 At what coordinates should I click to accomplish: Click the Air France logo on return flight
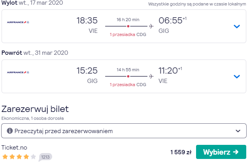pos(18,72)
